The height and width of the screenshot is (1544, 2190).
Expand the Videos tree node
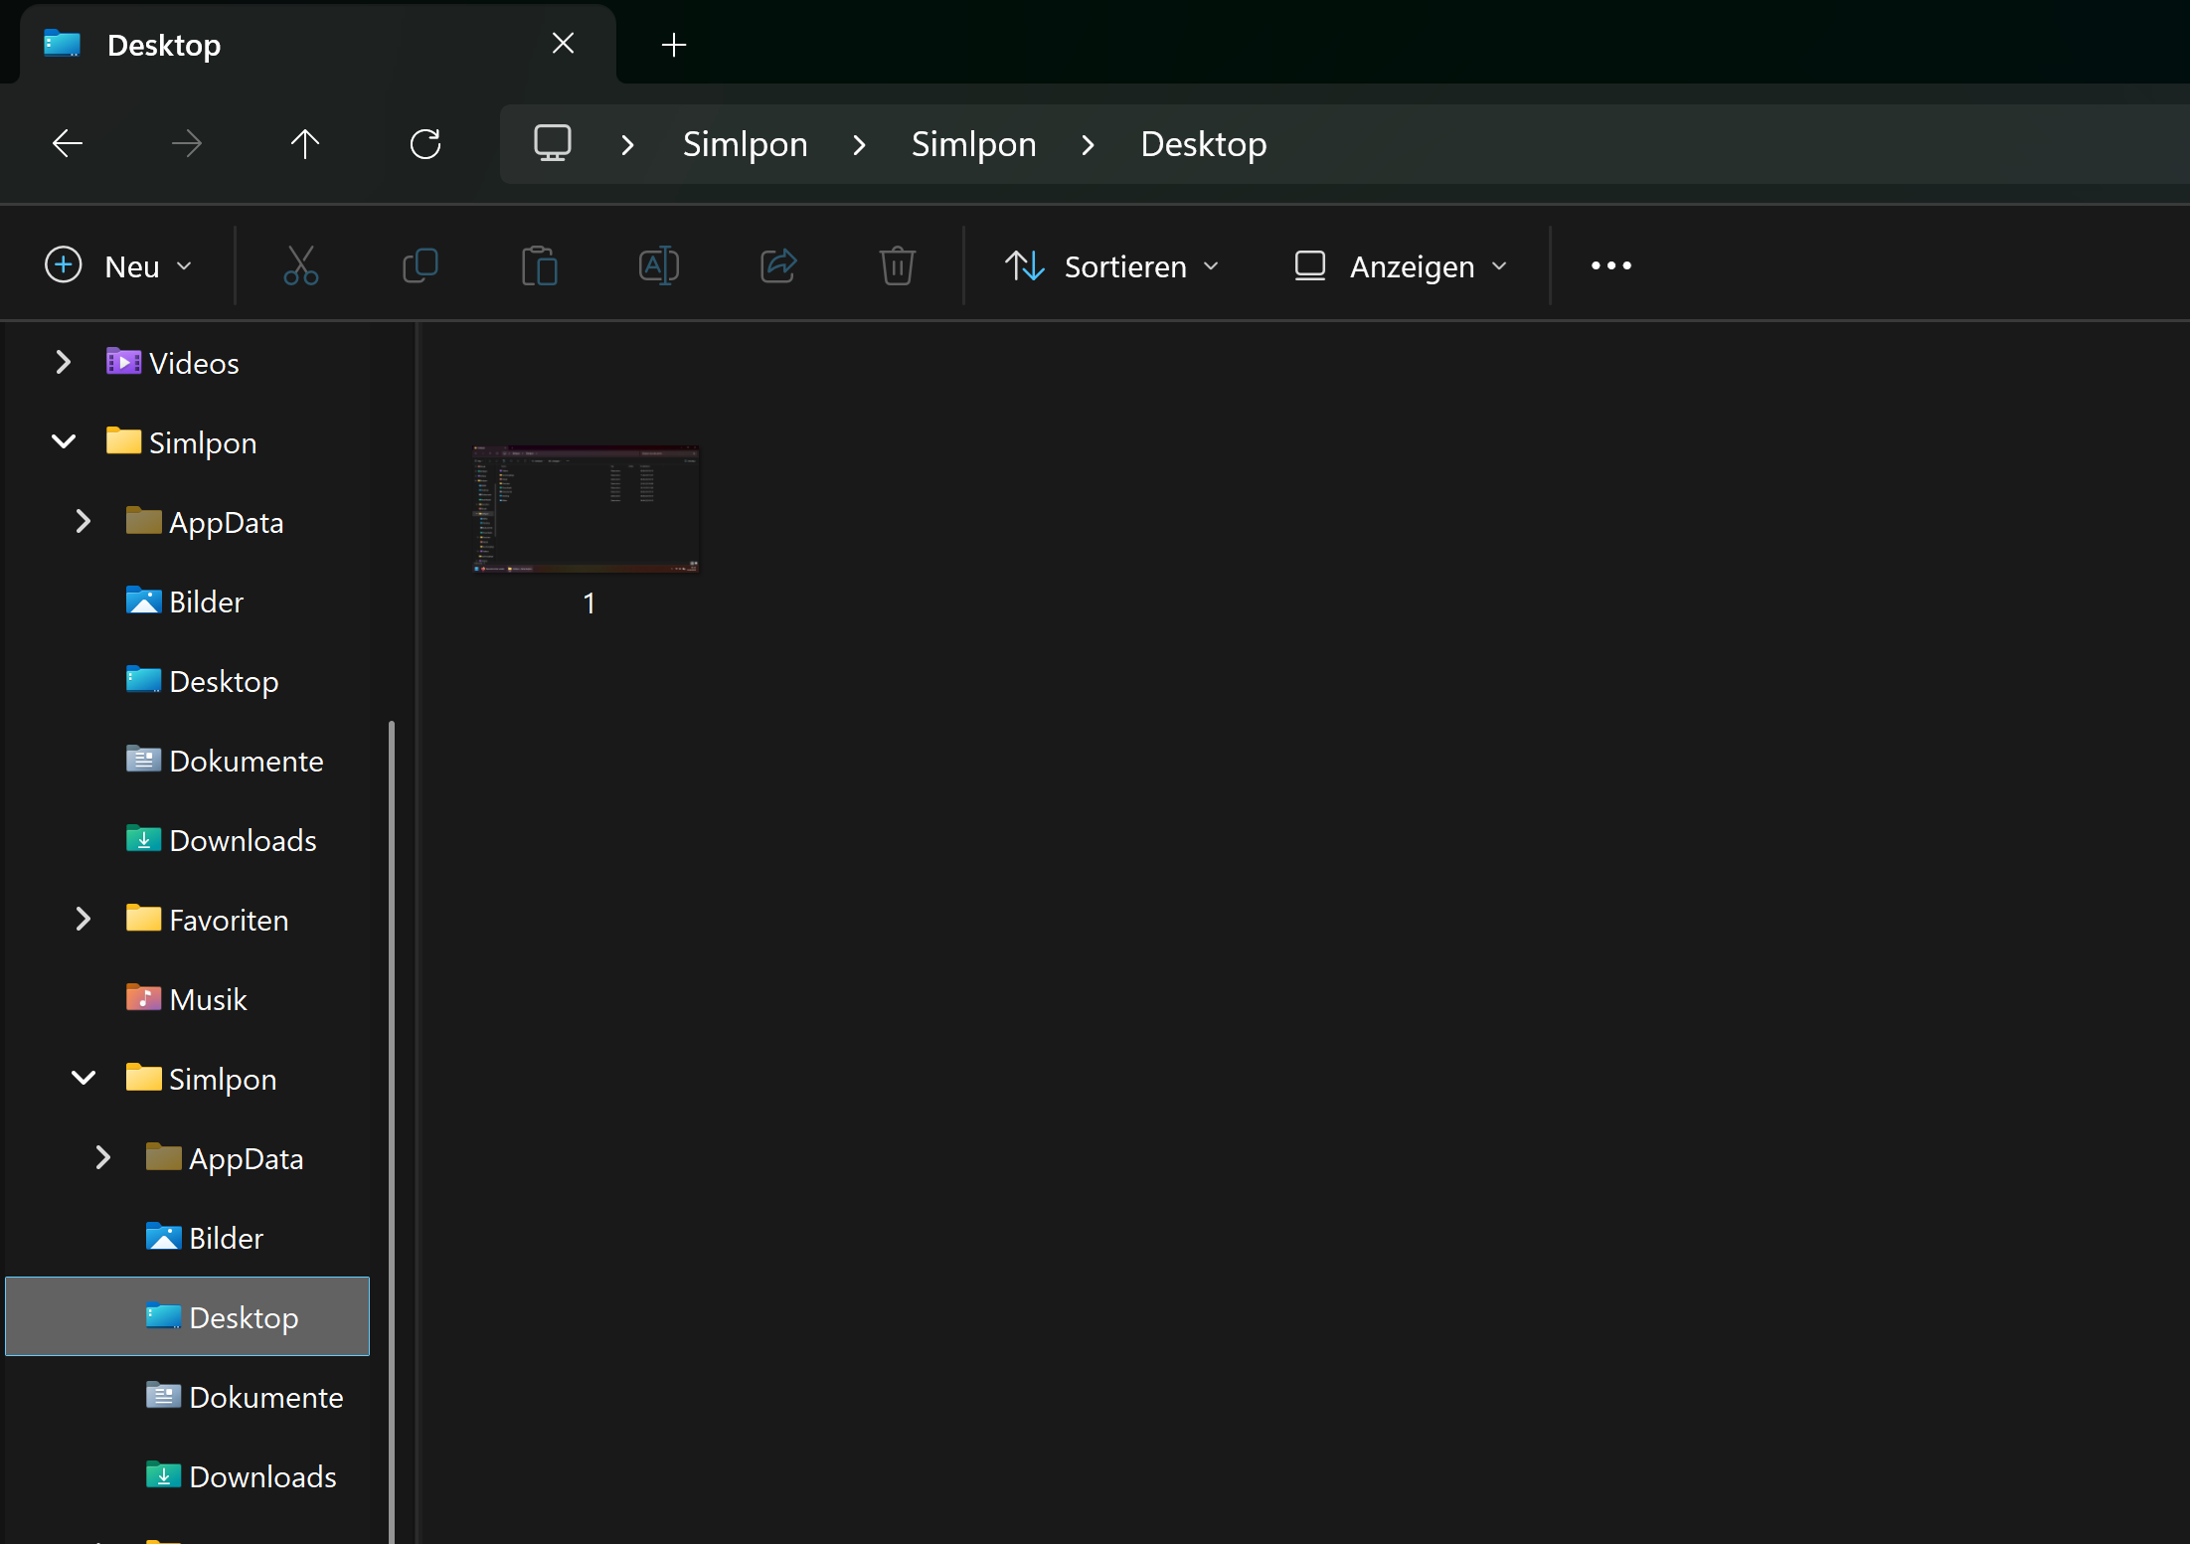(x=63, y=362)
